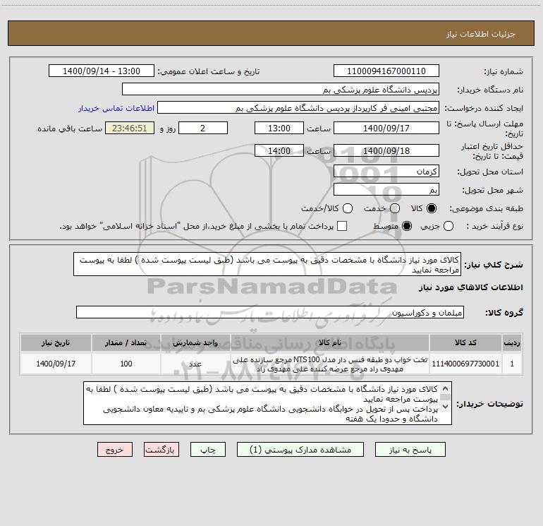Click the announcement date field 1400/09/14 - 13:00
This screenshot has width=543, height=526.
(102, 71)
